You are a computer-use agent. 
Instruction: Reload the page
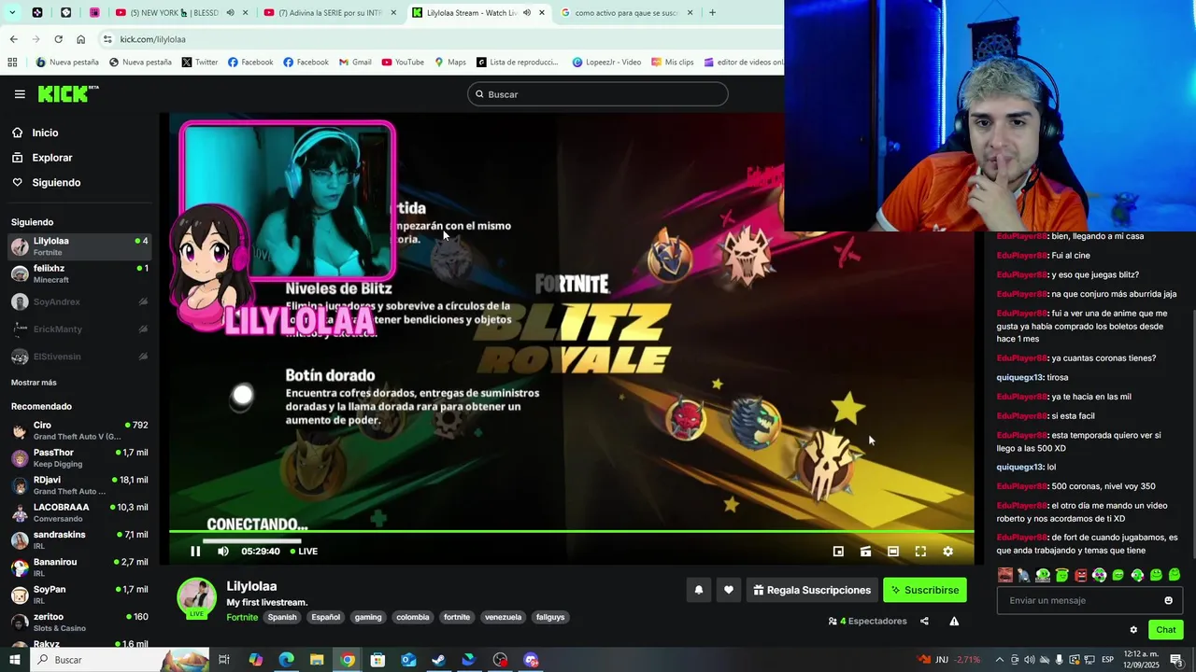(x=58, y=39)
